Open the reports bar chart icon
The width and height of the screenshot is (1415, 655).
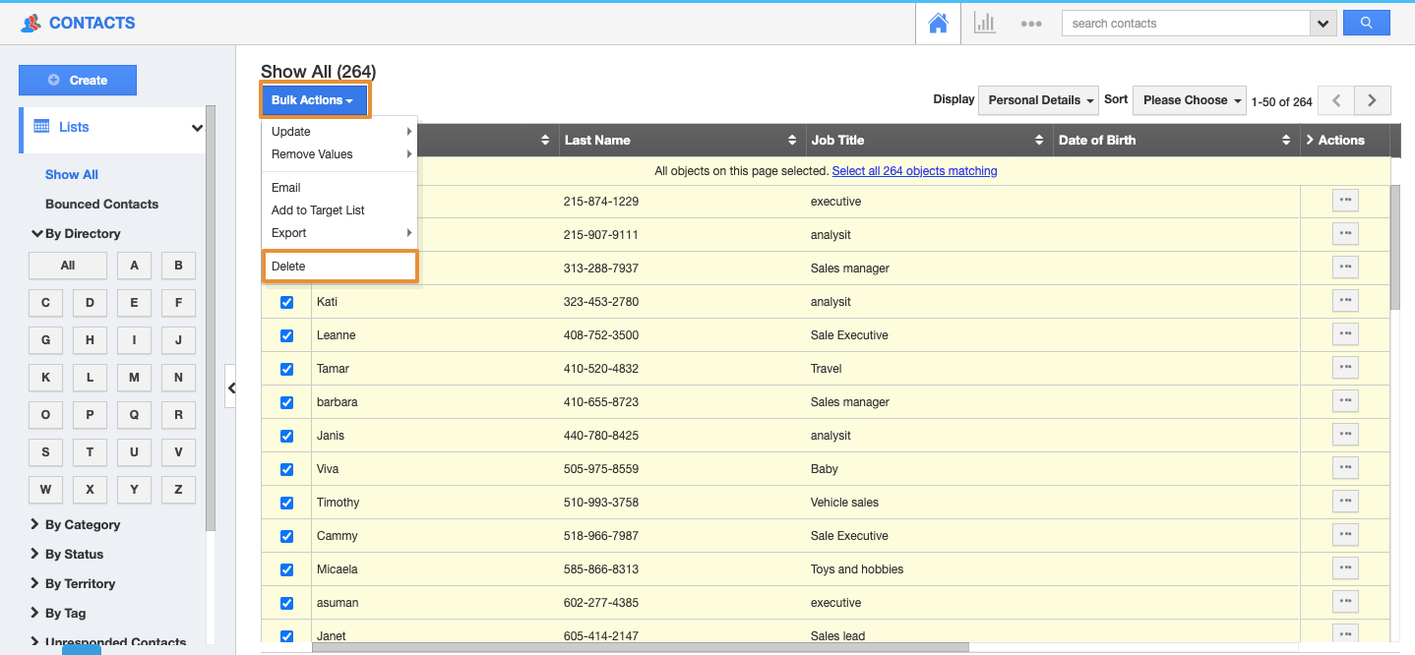(984, 24)
